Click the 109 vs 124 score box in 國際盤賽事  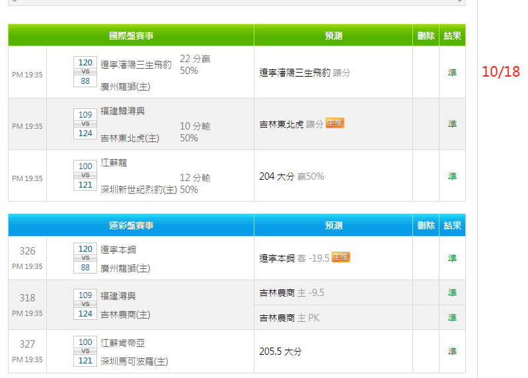[85, 124]
